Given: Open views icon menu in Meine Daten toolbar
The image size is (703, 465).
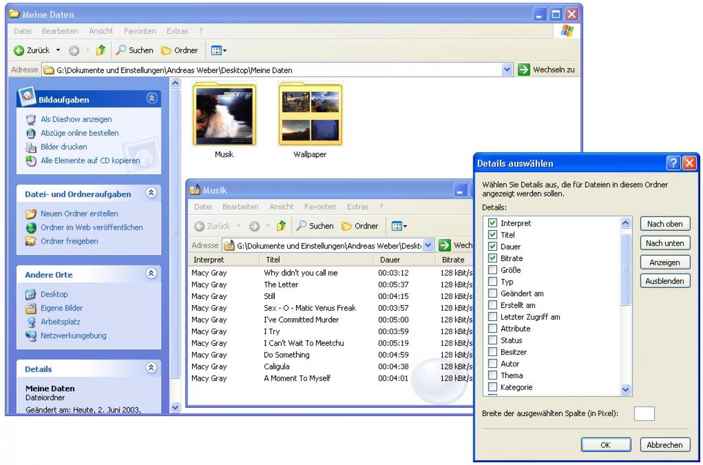Looking at the screenshot, I should point(219,51).
